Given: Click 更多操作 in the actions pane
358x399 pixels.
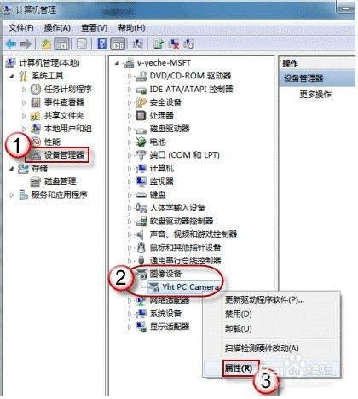Looking at the screenshot, I should (x=315, y=94).
